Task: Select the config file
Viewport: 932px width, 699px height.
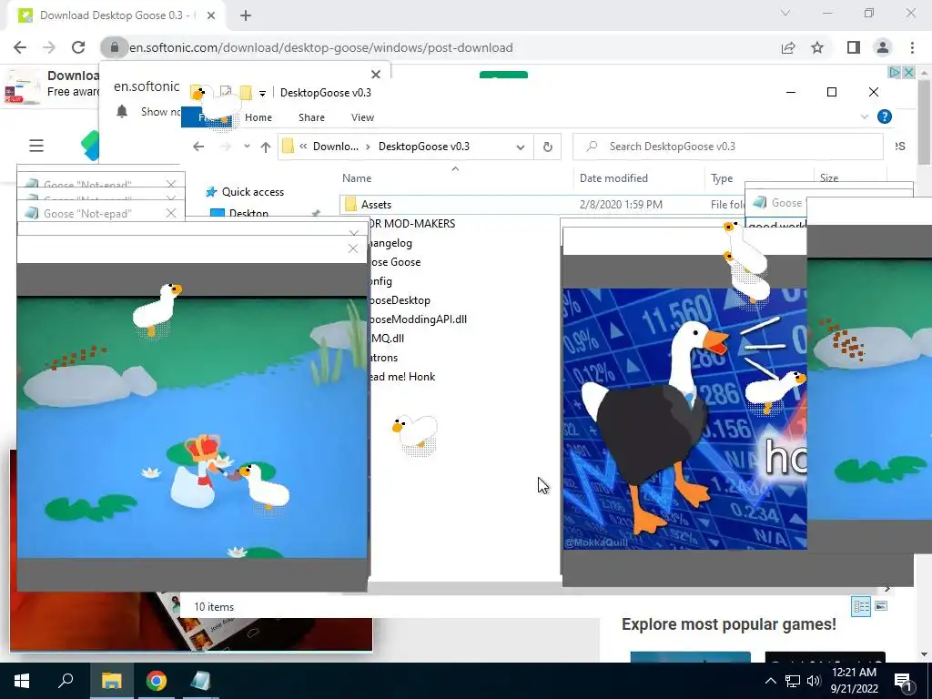Action: pos(380,281)
